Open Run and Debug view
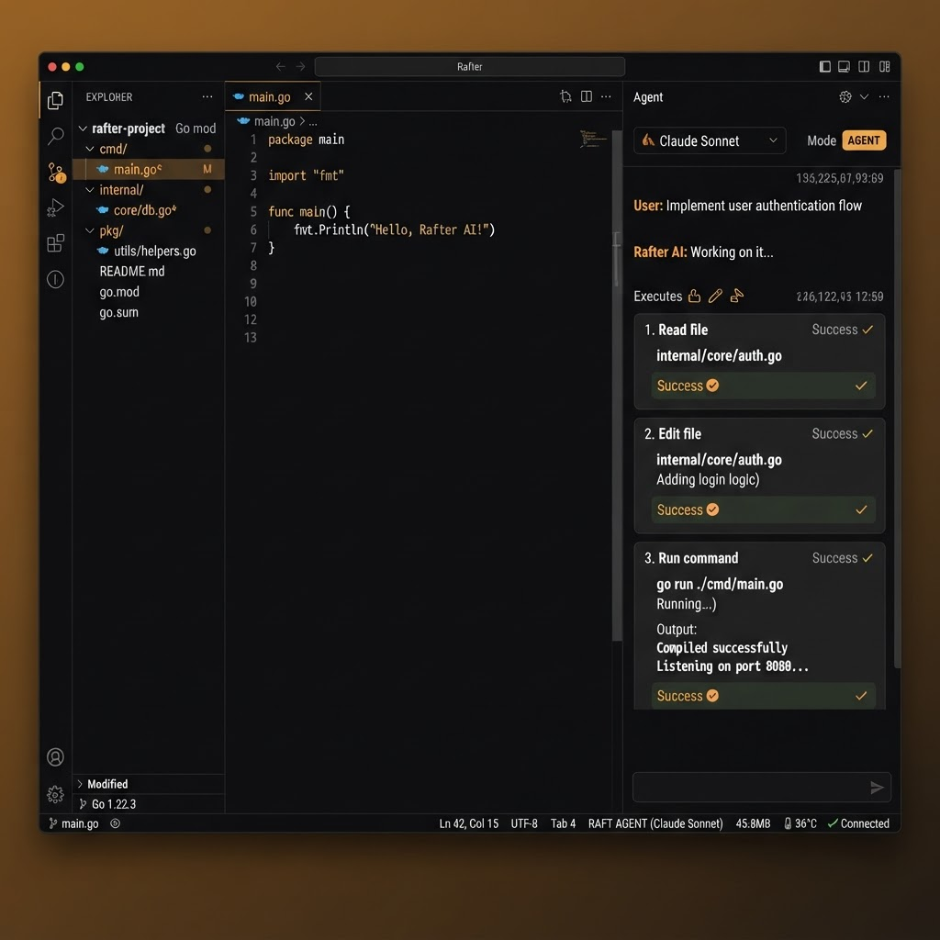The width and height of the screenshot is (940, 940). [x=55, y=207]
